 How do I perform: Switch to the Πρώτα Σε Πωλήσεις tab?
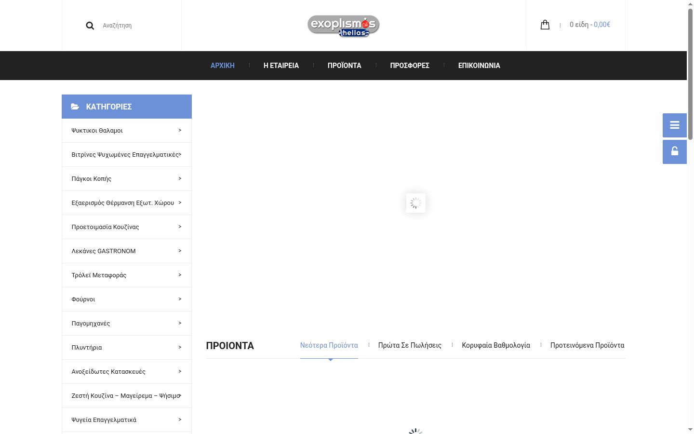pyautogui.click(x=410, y=345)
